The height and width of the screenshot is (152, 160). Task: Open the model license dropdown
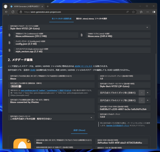pos(51,118)
